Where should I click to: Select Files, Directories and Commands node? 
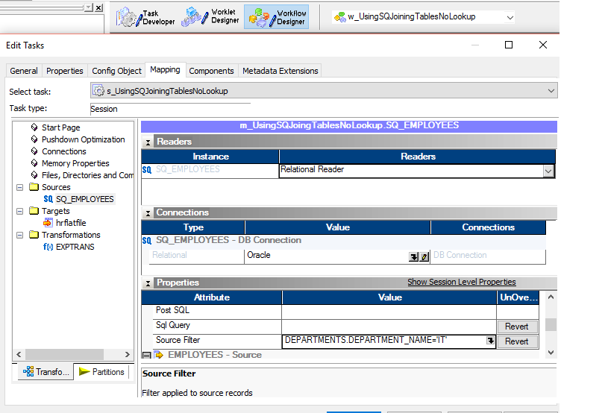[x=87, y=175]
